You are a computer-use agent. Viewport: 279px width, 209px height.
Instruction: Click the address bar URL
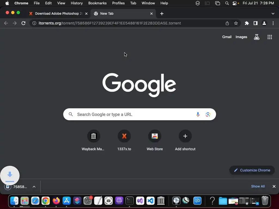pos(110,23)
